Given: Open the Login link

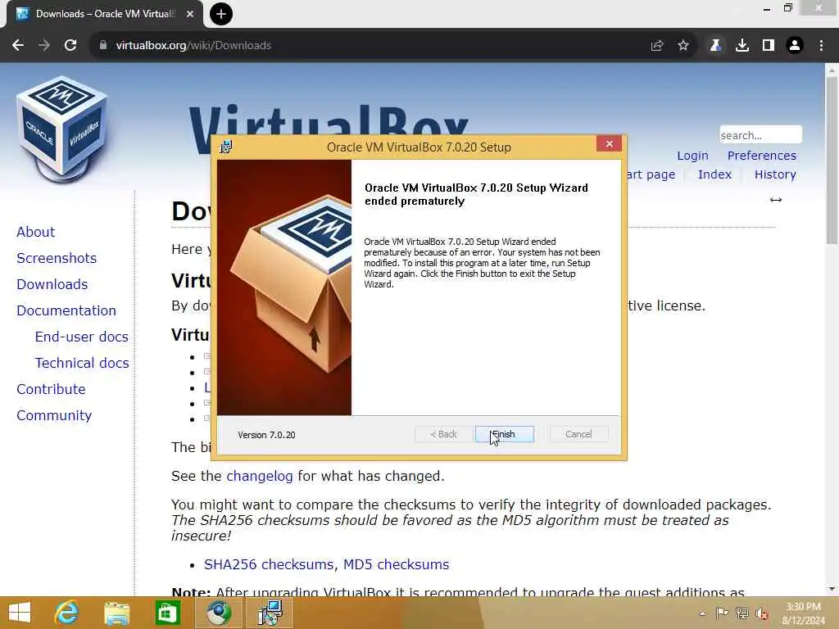Looking at the screenshot, I should coord(692,156).
